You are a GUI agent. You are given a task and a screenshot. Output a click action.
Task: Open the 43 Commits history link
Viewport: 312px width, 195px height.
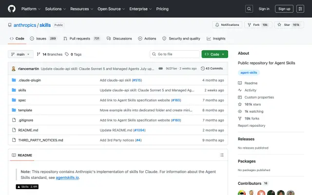(212, 68)
